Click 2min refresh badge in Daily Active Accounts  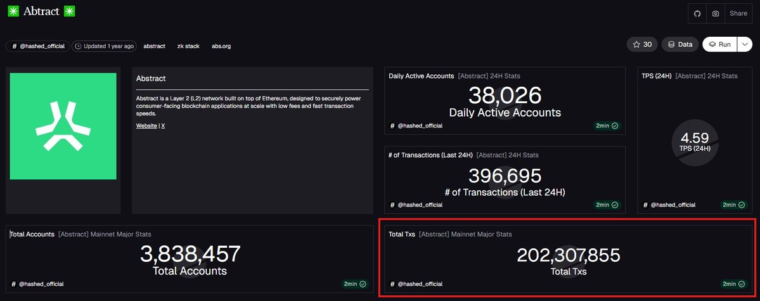[607, 125]
